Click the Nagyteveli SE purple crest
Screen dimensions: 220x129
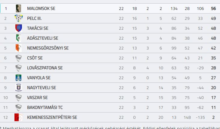tap(19, 88)
